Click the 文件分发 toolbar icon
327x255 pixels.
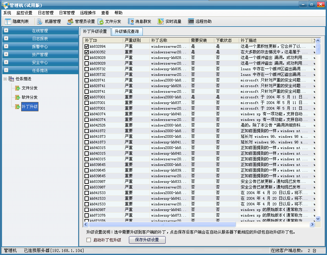point(100,22)
